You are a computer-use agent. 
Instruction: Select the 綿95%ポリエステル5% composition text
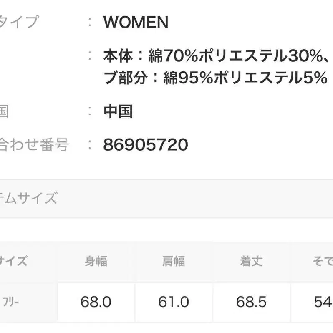point(245,78)
